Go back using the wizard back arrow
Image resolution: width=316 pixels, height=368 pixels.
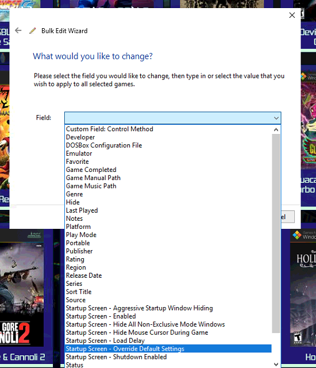[x=18, y=30]
